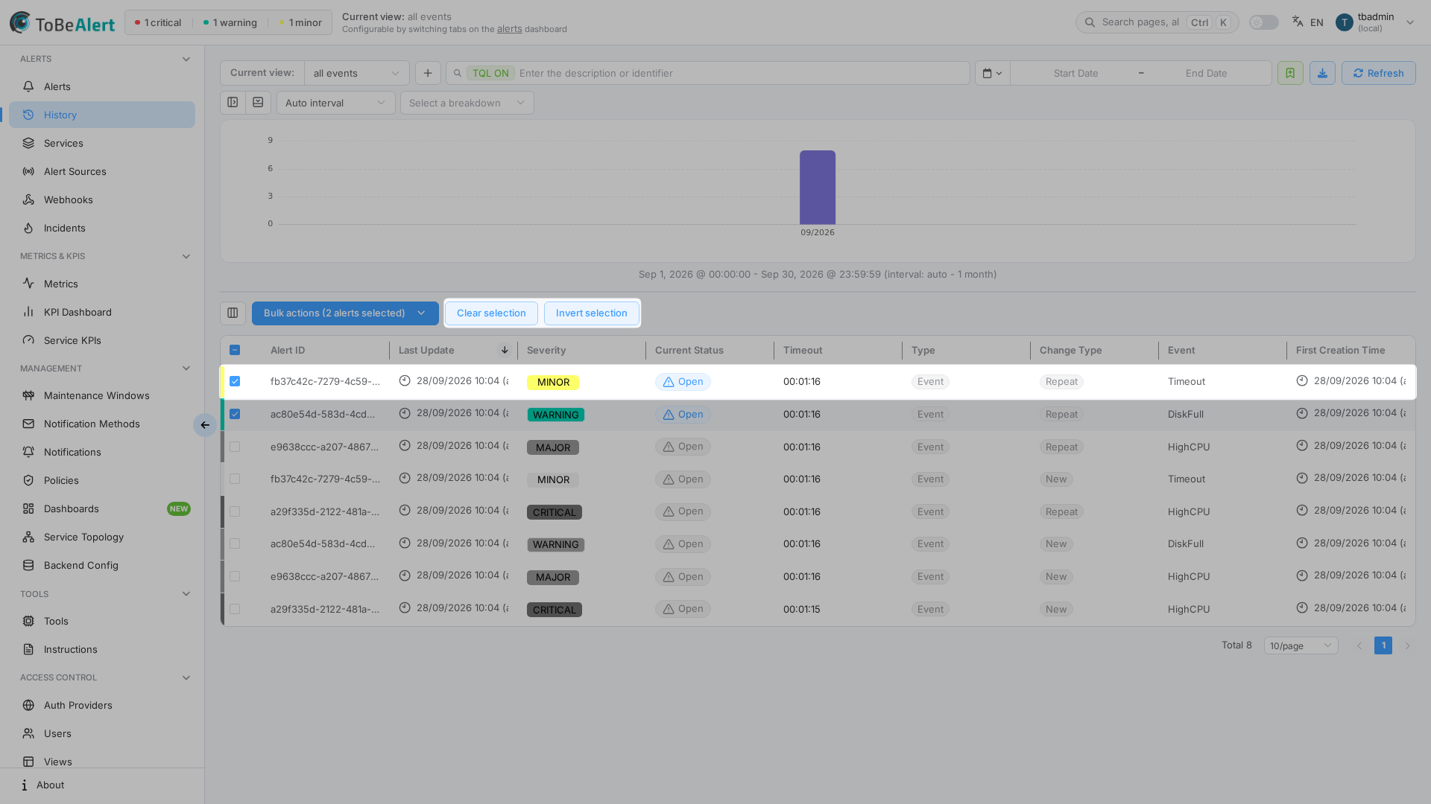
Task: Check the CRITICAL HighCPU Repeat row checkbox
Action: click(x=235, y=511)
